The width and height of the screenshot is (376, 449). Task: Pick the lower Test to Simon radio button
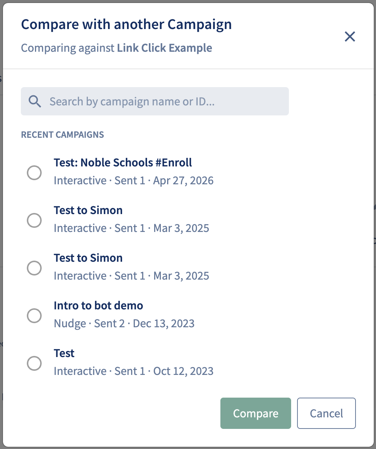point(34,268)
